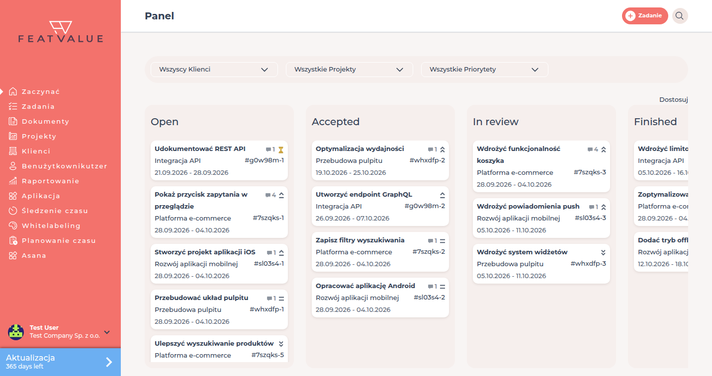Viewport: 712px width, 376px height.
Task: Open the Wszystkie Priorytety dropdown
Action: tap(484, 70)
